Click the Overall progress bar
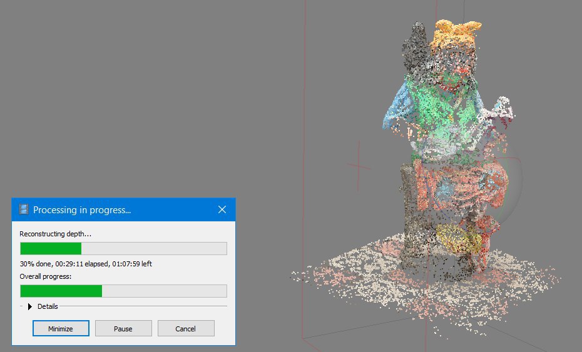The height and width of the screenshot is (352, 582). pos(124,291)
